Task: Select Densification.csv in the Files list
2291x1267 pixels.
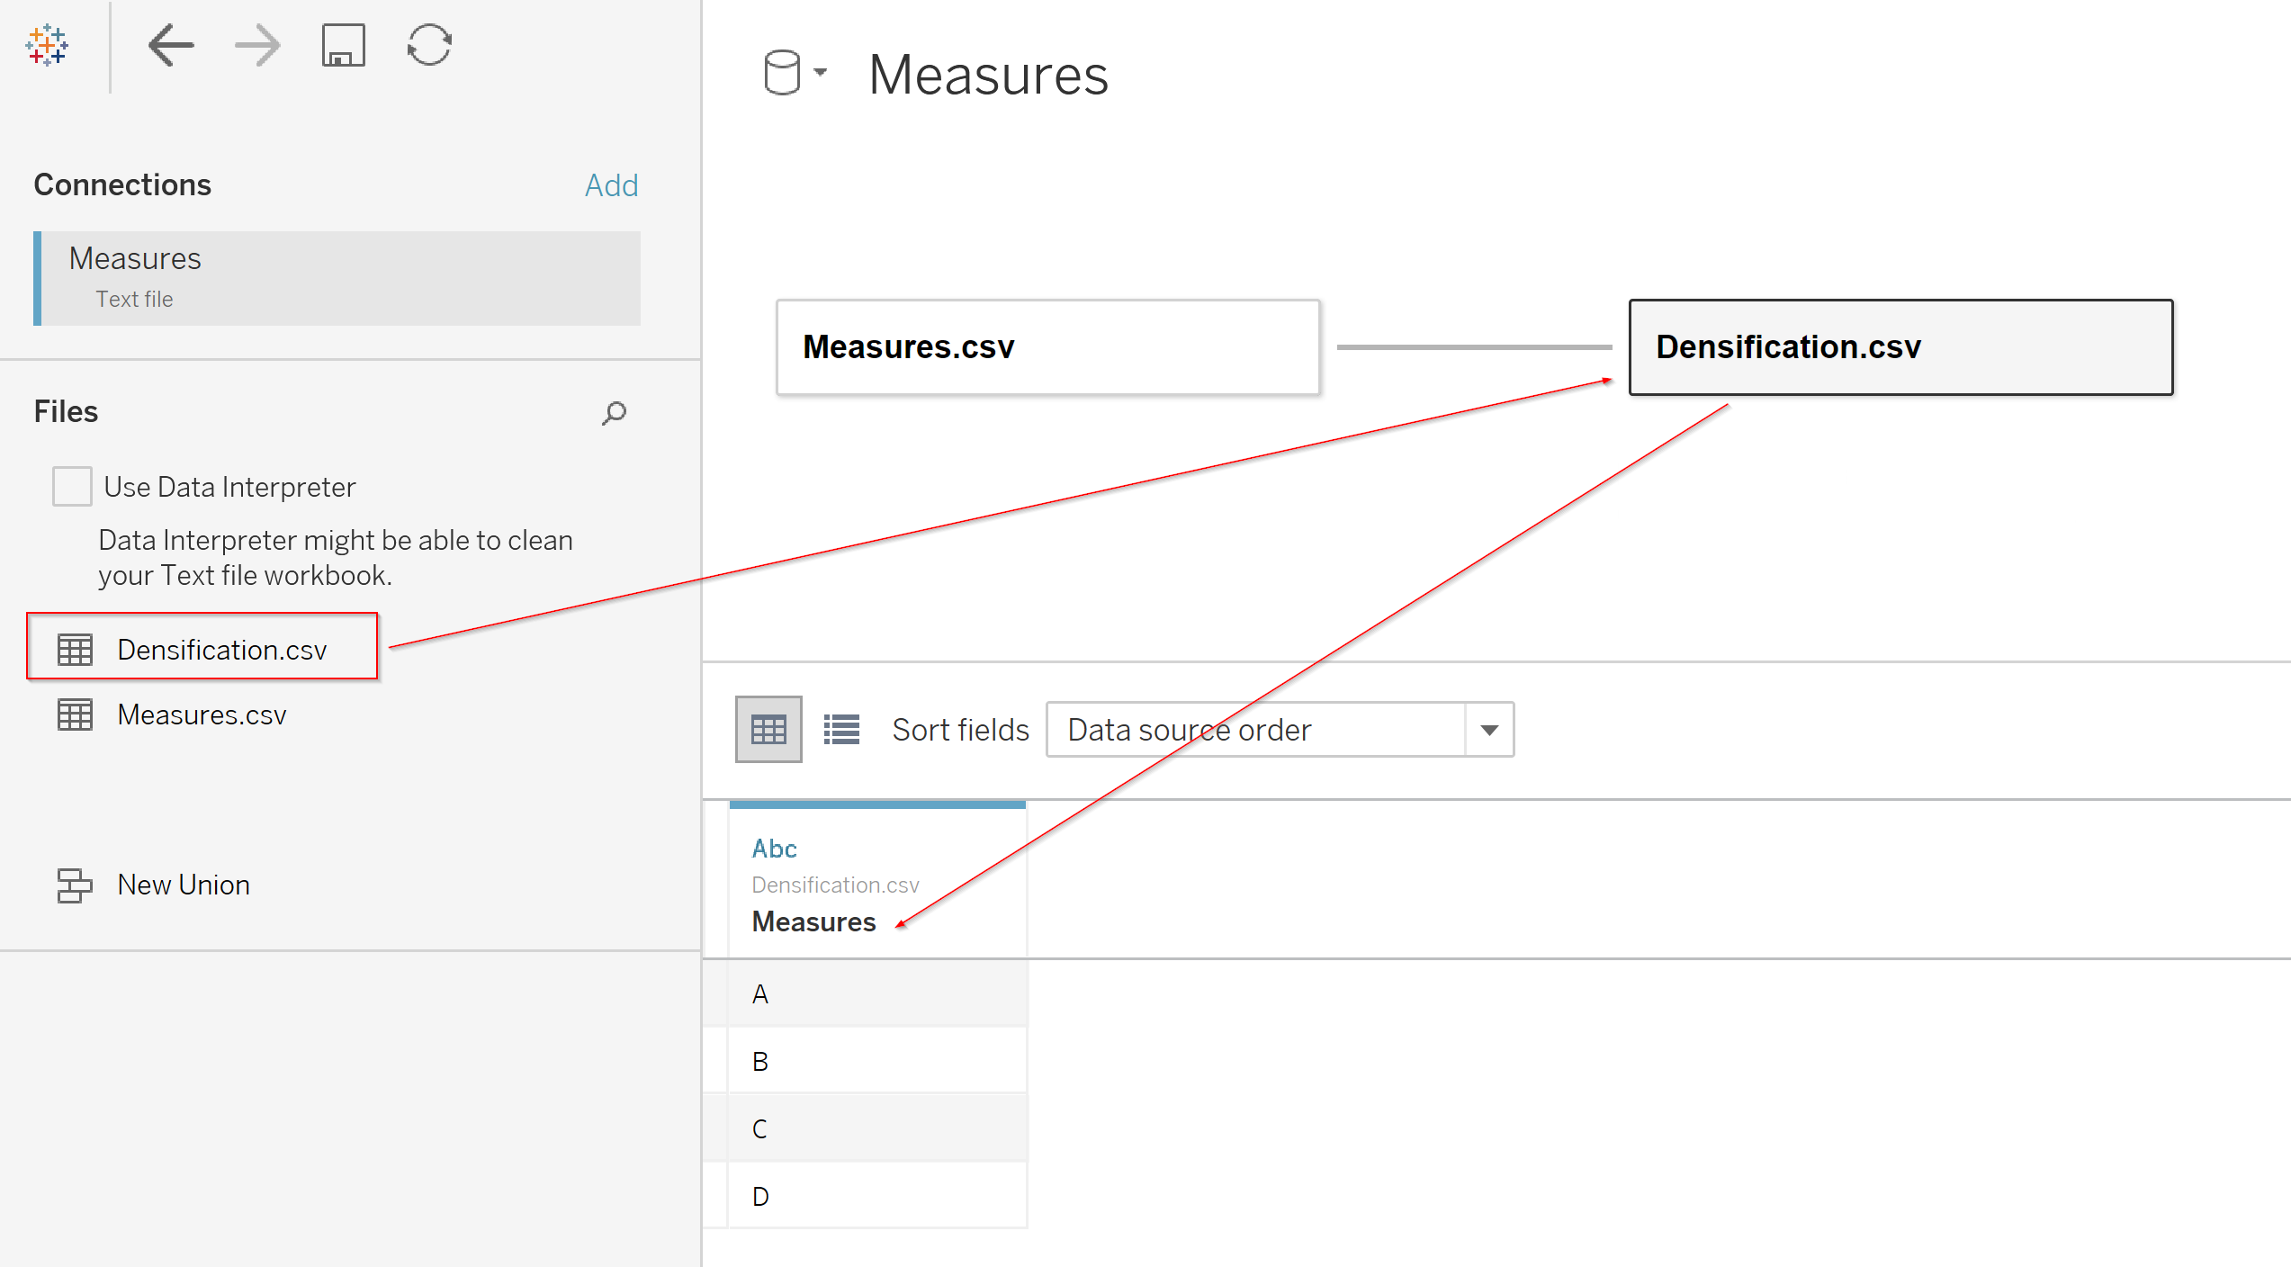Action: coord(221,650)
